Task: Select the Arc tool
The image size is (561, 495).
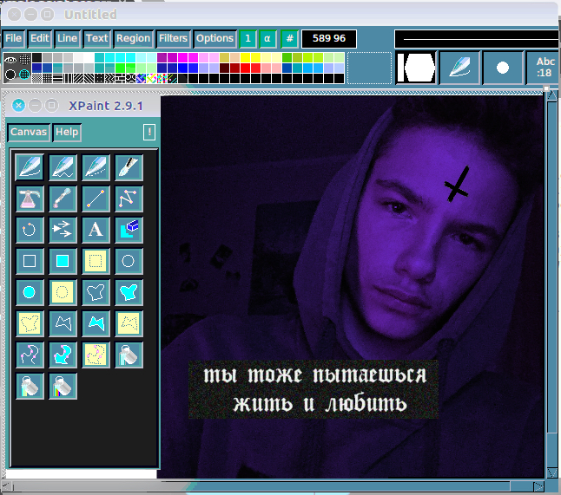Action: coord(30,230)
